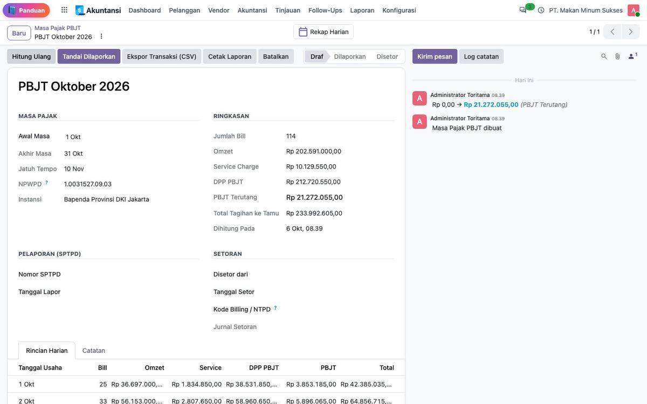The width and height of the screenshot is (647, 404).
Task: Open Rekap Harian calendar button
Action: (323, 32)
